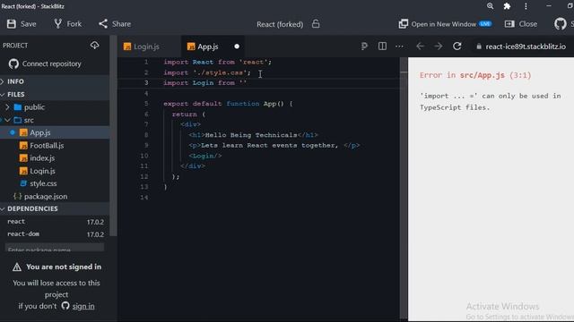Screen dimensions: 574x322
Task: Click the Share button label
Action: [122, 24]
